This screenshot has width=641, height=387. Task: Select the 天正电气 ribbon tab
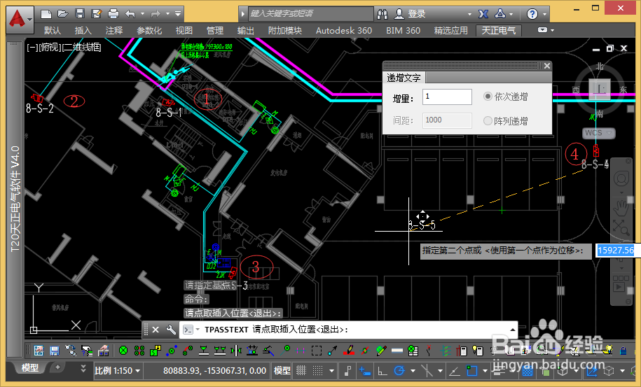pyautogui.click(x=498, y=31)
